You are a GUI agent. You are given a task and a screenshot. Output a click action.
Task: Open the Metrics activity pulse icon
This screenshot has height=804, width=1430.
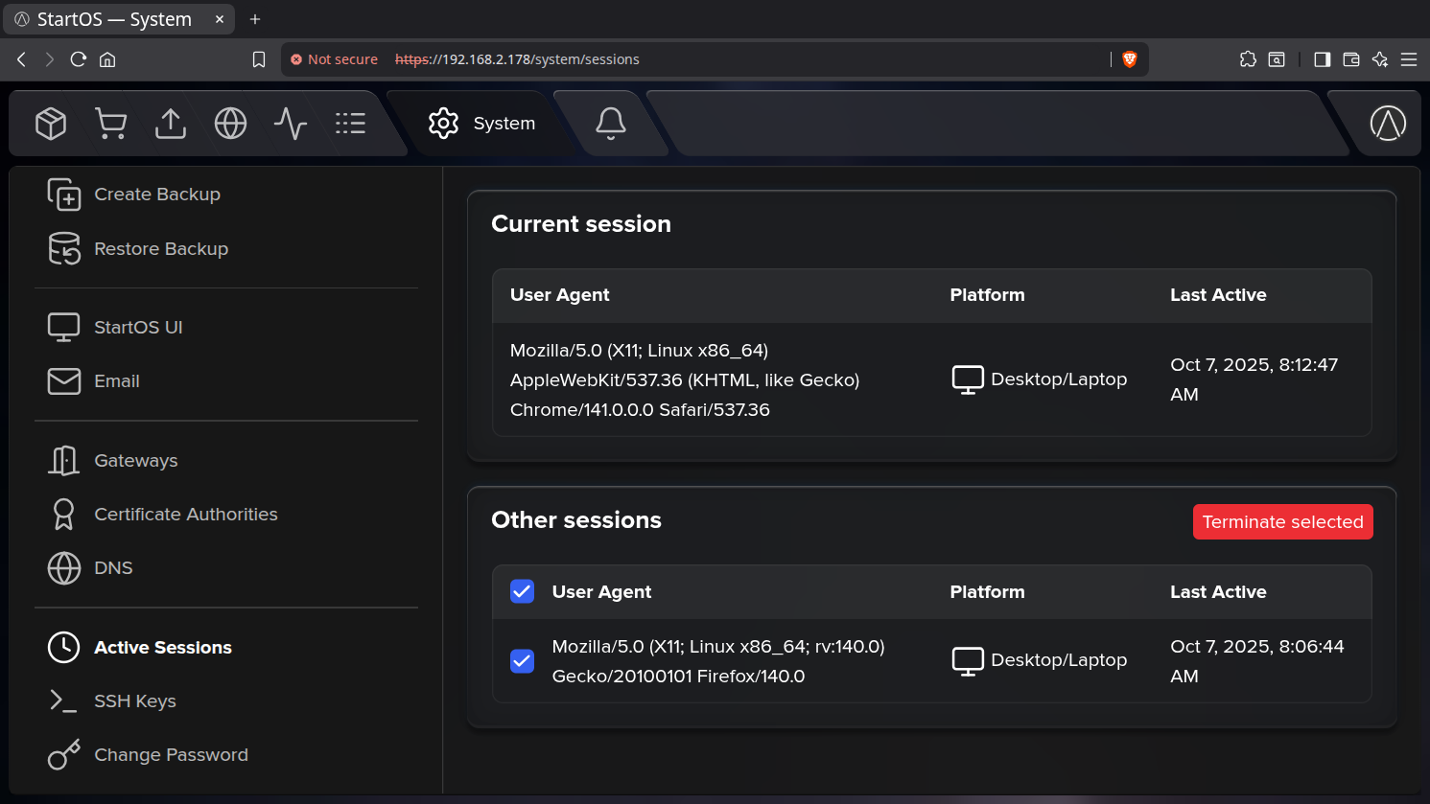pos(291,123)
